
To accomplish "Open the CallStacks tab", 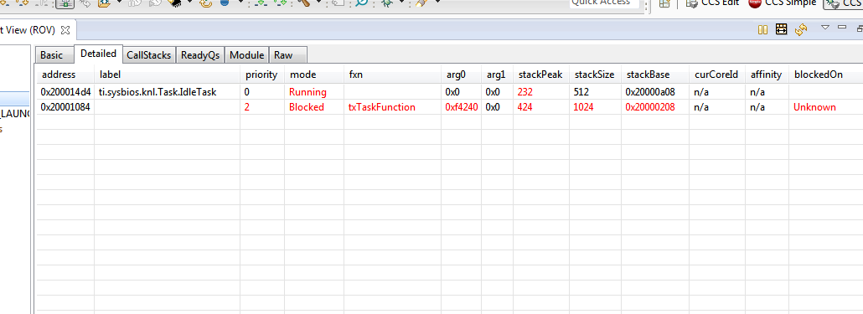I will 148,55.
